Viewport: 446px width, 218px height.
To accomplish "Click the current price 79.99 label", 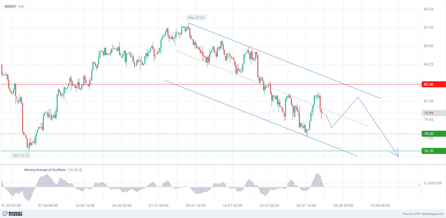I will (434, 113).
